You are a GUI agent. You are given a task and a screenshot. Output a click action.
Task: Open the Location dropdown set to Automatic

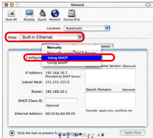click(x=87, y=28)
